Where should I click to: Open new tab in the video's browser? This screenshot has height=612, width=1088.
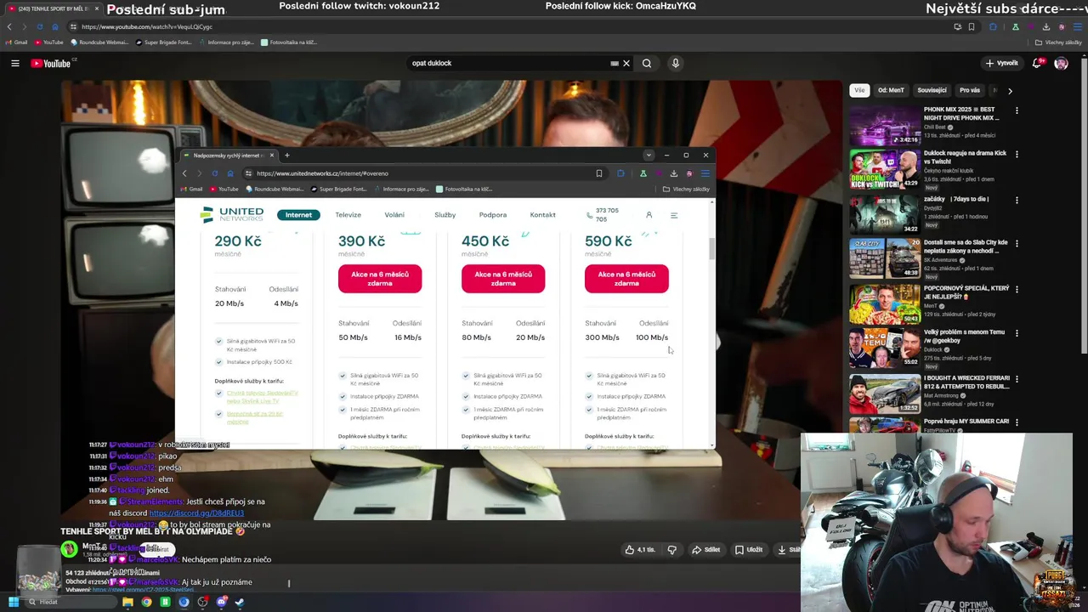(287, 156)
